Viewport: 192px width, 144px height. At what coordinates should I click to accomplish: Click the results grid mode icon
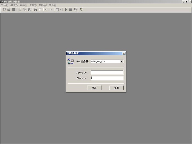pyautogui.click(x=57, y=10)
